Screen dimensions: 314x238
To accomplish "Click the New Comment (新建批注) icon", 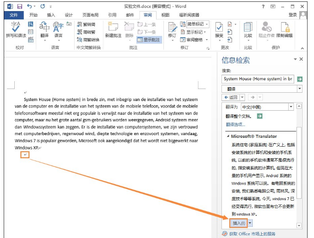I will [113, 30].
